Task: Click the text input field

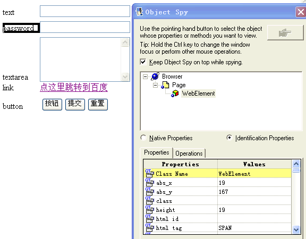Action: [85, 11]
